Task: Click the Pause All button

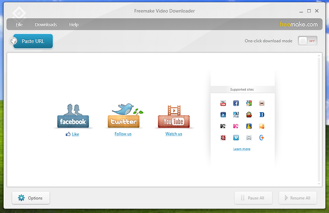Action: [253, 198]
